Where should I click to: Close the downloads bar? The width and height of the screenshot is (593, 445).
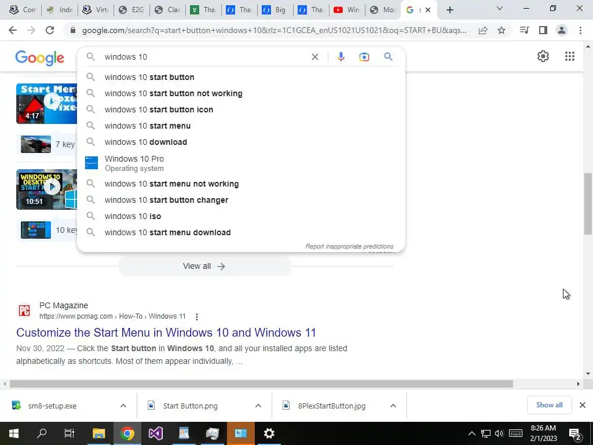pos(583,405)
